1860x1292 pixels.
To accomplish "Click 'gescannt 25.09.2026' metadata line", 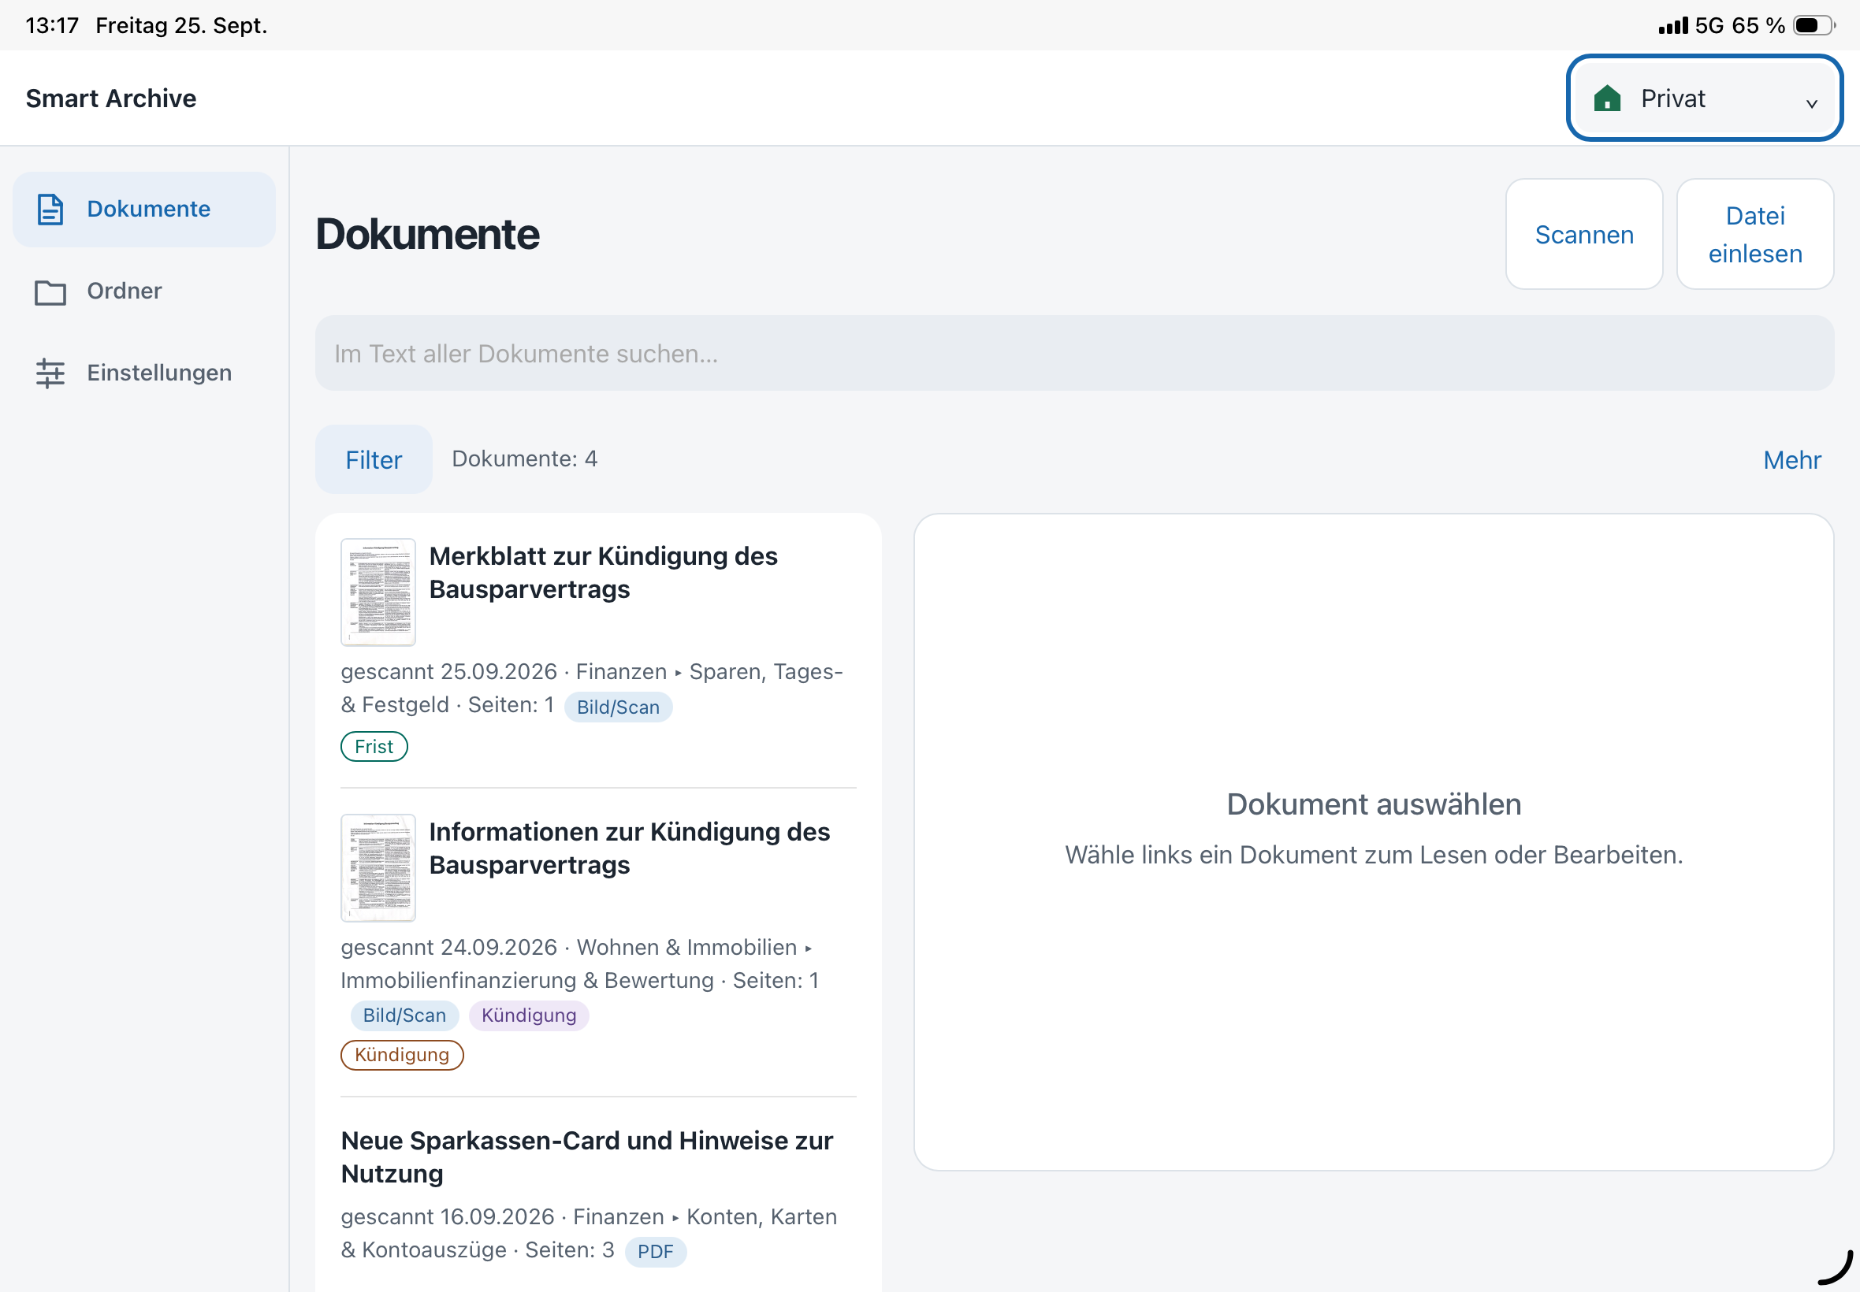I will pyautogui.click(x=448, y=672).
